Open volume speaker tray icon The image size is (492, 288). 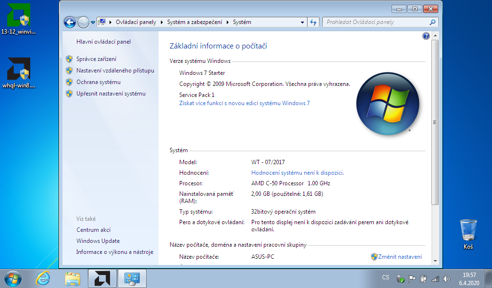(446, 278)
